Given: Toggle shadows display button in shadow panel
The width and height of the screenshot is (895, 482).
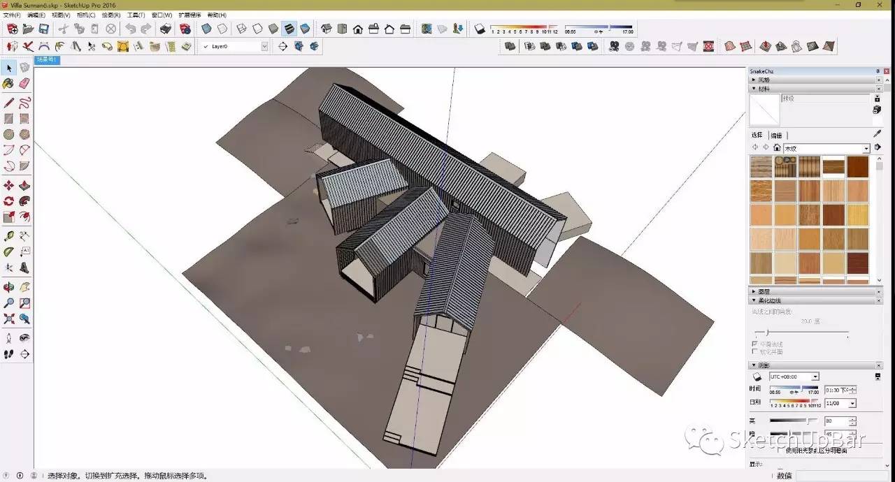Looking at the screenshot, I should [x=757, y=377].
